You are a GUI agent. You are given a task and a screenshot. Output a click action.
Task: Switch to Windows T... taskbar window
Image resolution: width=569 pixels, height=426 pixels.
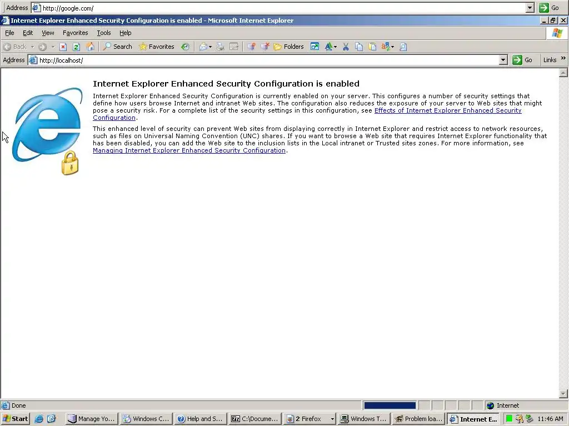pos(364,419)
